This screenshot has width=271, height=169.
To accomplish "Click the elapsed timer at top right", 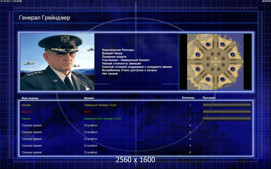I will tap(266, 1).
